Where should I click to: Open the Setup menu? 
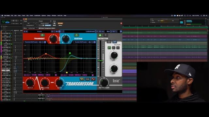(49, 16)
